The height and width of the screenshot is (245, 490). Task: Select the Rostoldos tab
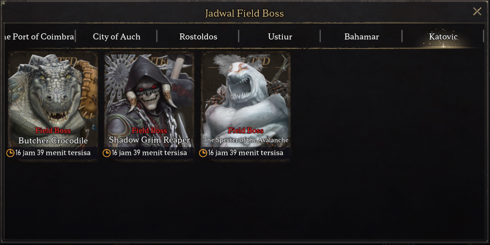click(x=198, y=36)
